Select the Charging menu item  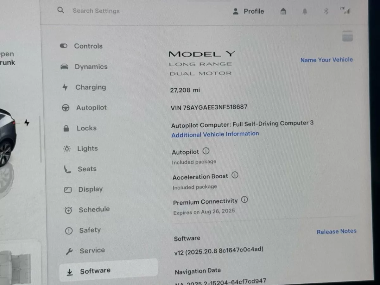pos(84,87)
